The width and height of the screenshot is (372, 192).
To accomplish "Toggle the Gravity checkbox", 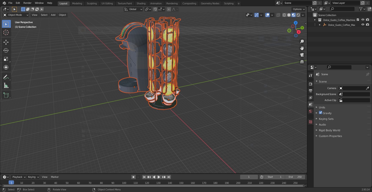I will pyautogui.click(x=321, y=113).
